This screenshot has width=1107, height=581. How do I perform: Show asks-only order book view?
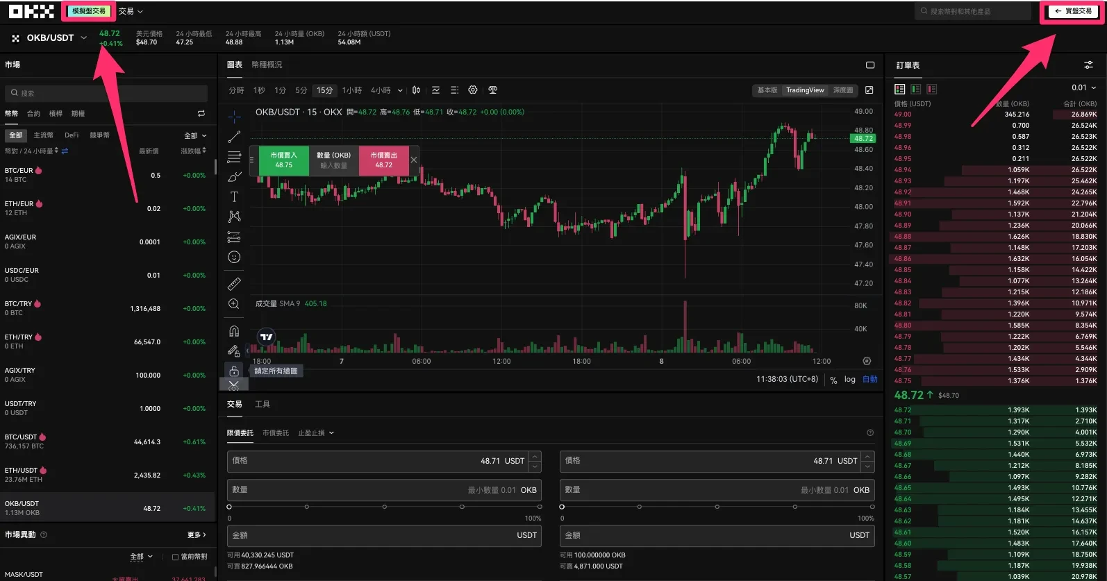tap(932, 89)
